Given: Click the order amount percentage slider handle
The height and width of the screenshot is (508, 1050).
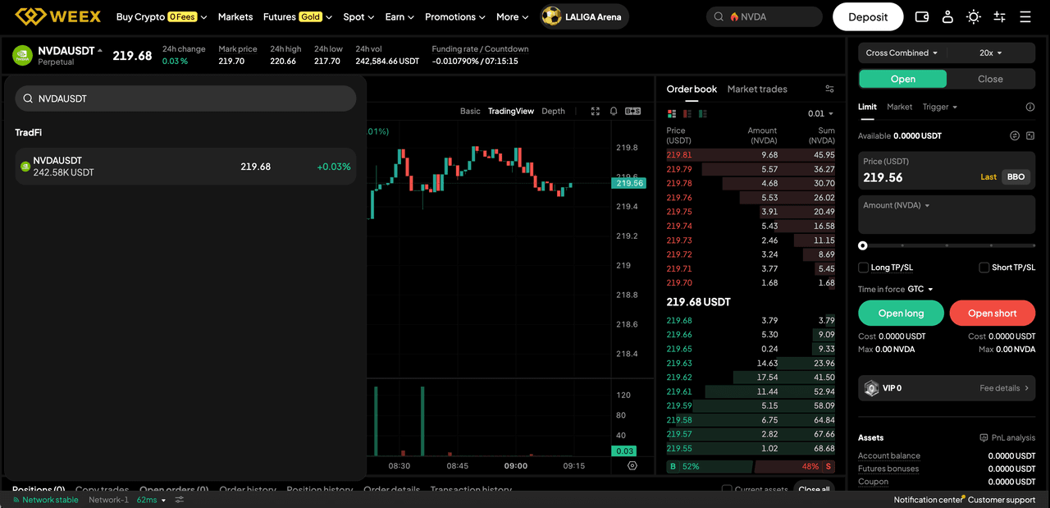Looking at the screenshot, I should pyautogui.click(x=863, y=245).
